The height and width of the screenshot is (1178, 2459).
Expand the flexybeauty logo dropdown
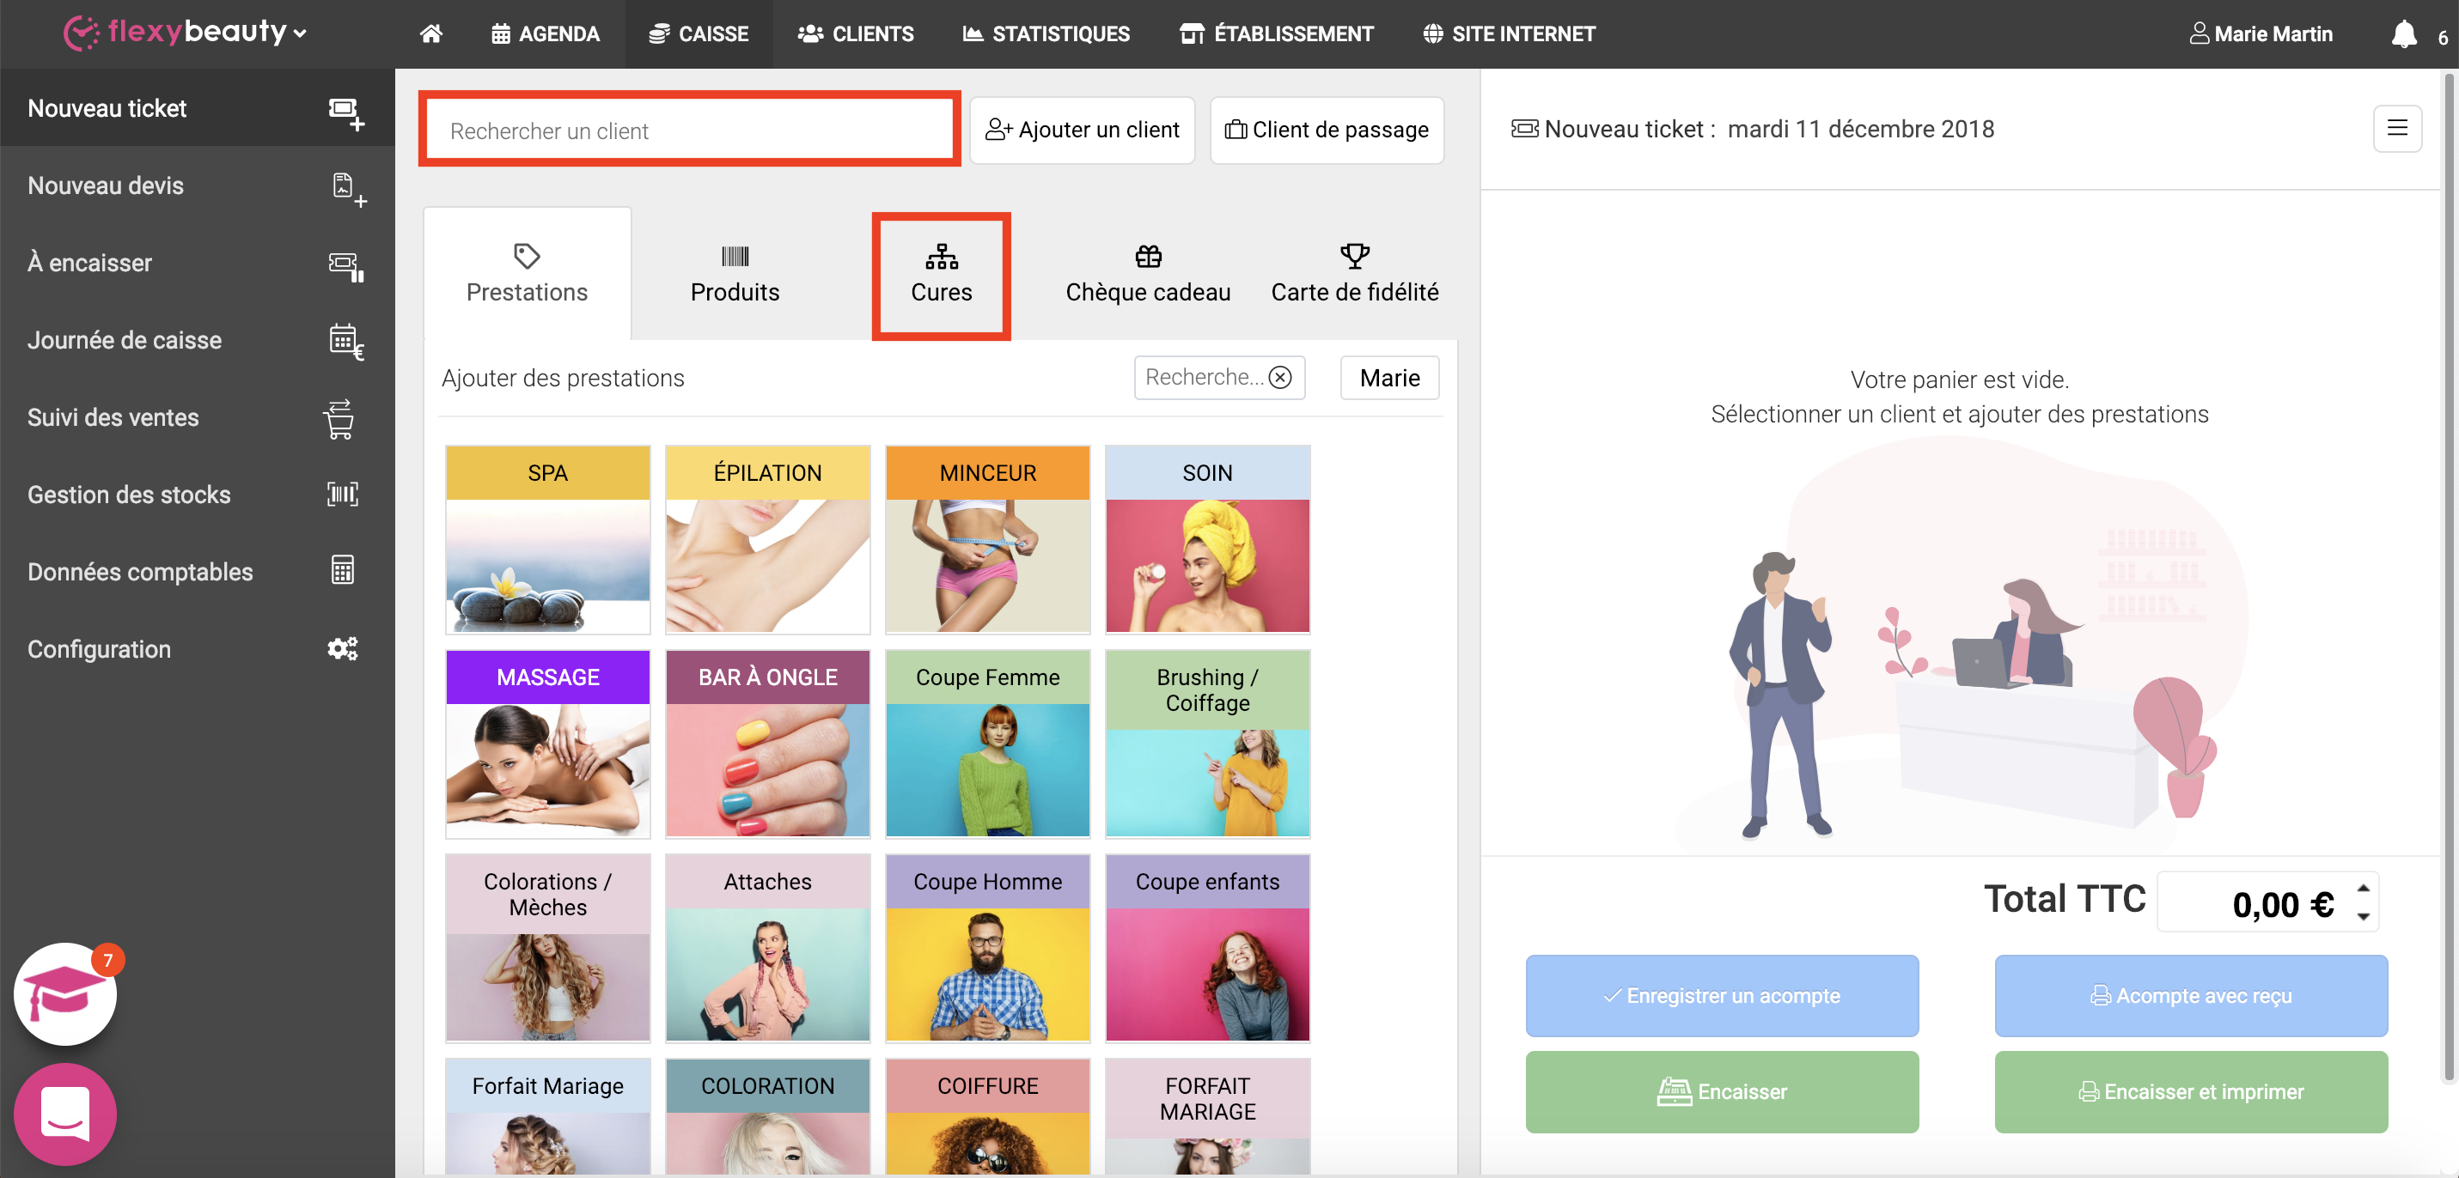[x=300, y=34]
